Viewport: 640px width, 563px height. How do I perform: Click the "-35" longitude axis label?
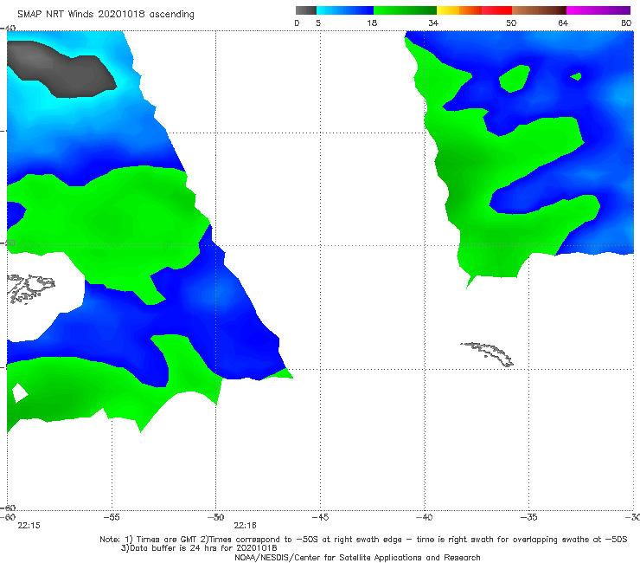click(528, 517)
